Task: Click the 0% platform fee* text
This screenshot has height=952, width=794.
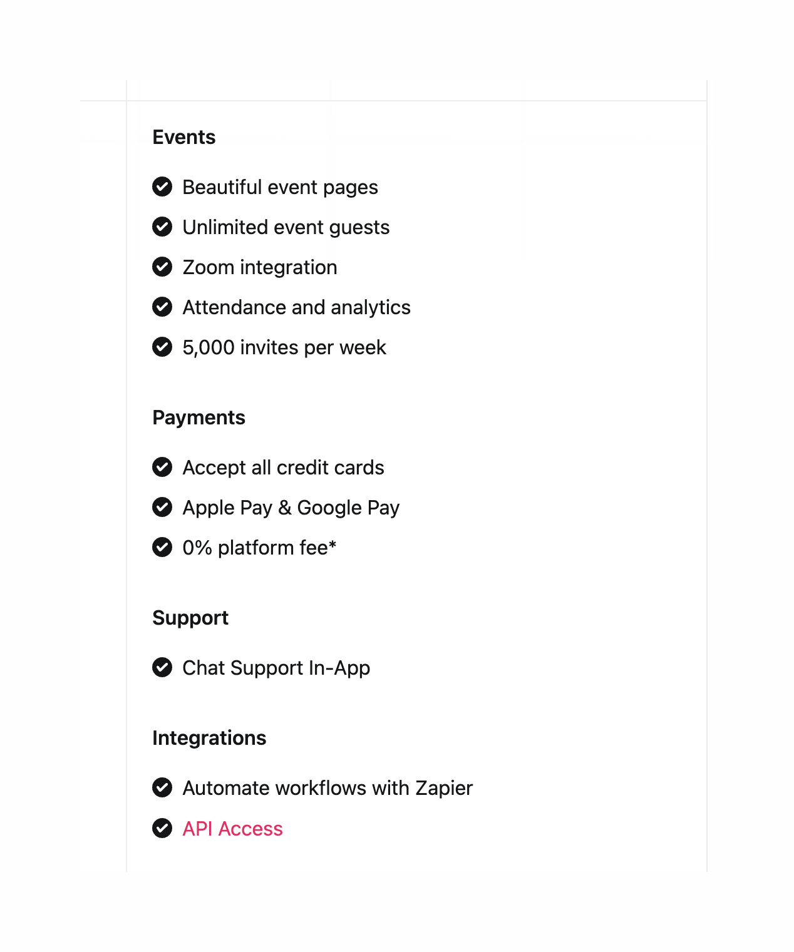Action: coord(259,548)
